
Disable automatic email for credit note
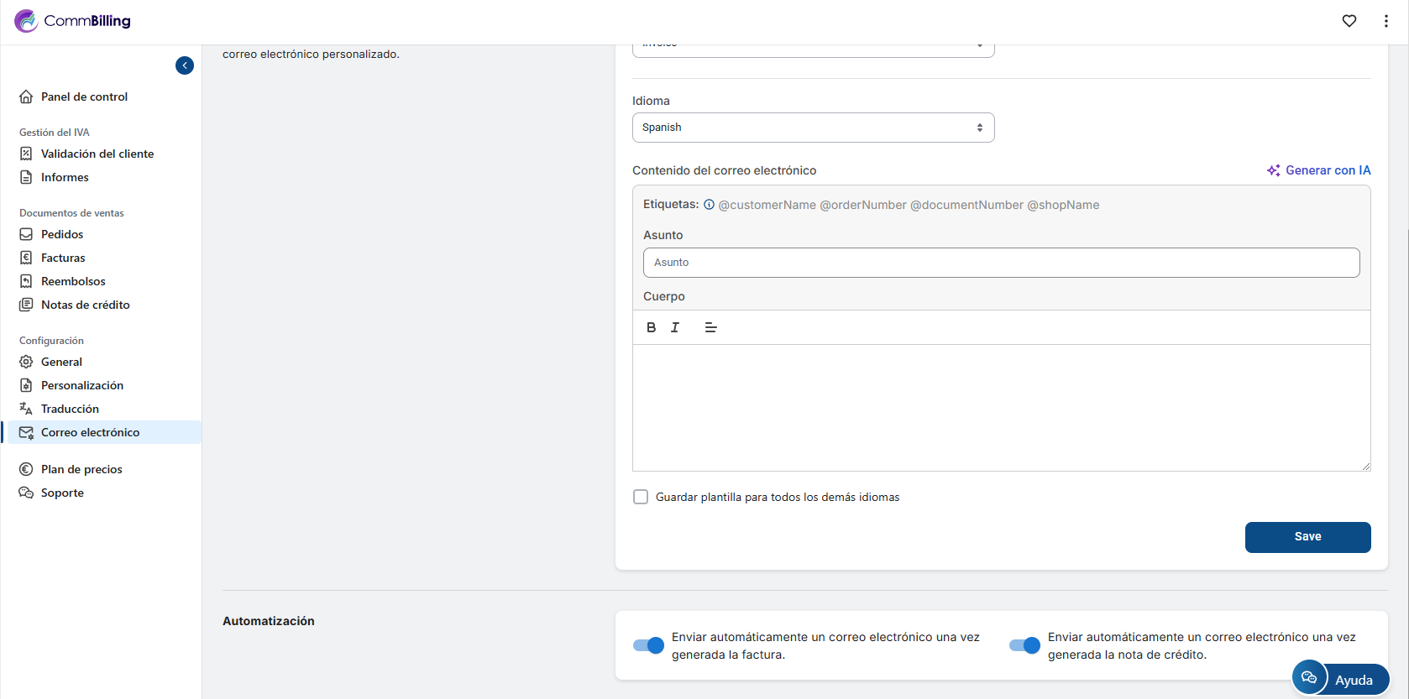1024,645
